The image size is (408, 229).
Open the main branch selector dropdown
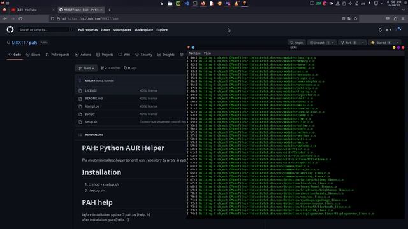pyautogui.click(x=86, y=68)
